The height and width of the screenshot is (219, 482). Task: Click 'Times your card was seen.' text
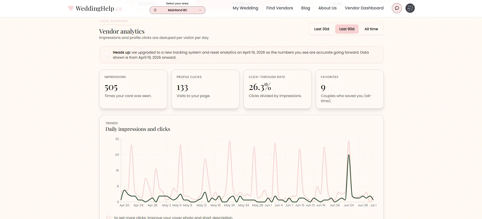coord(128,96)
